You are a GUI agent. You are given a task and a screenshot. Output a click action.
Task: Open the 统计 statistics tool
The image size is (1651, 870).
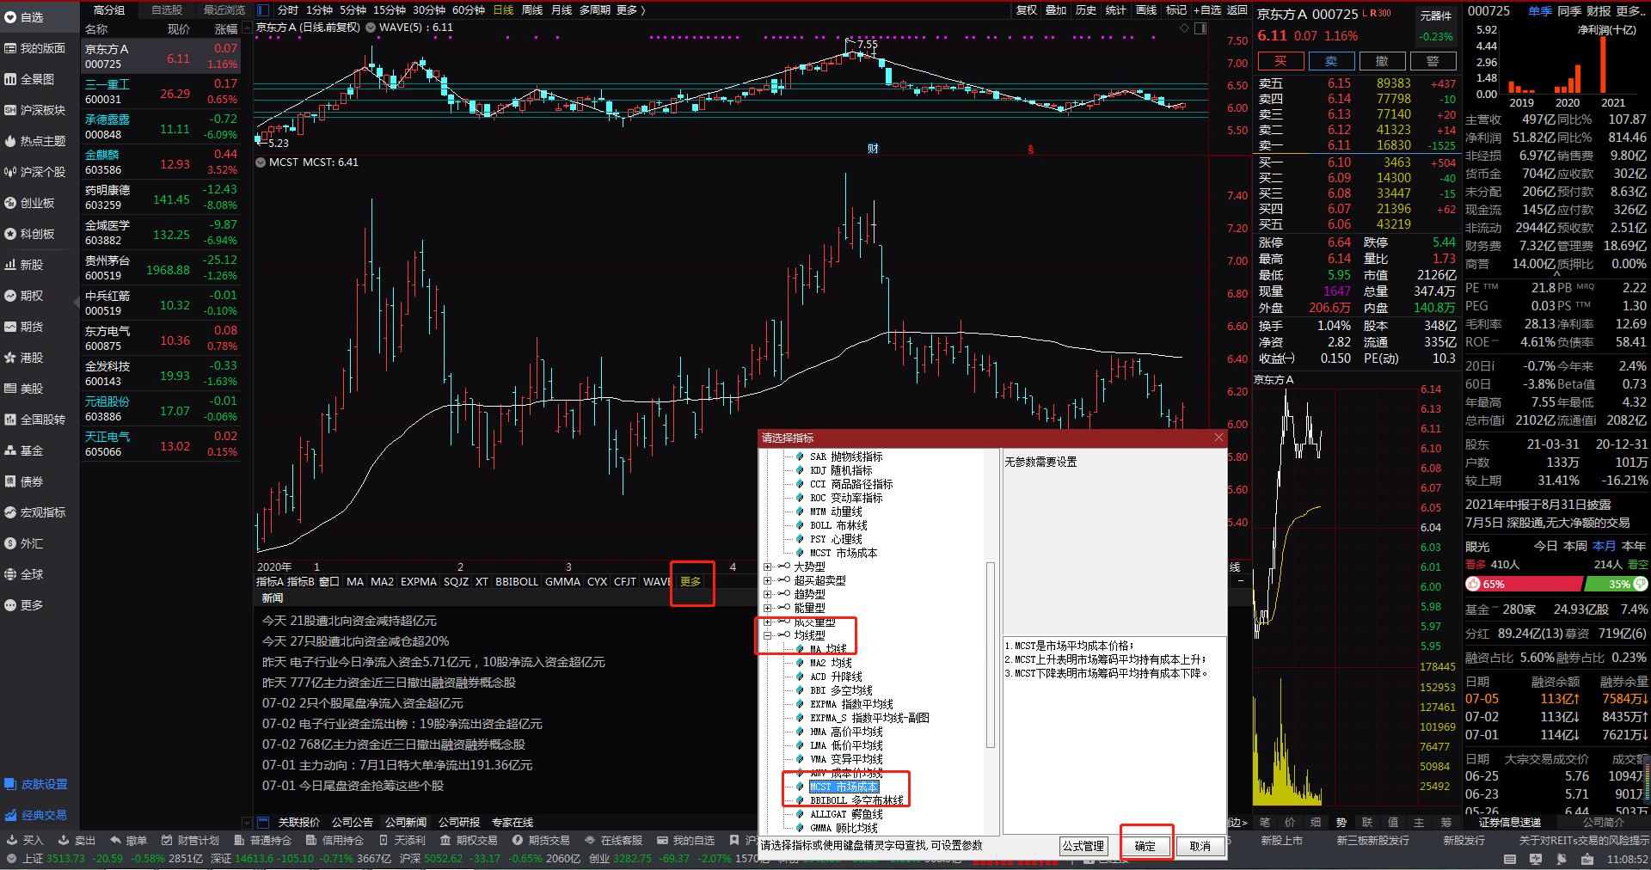[1115, 11]
